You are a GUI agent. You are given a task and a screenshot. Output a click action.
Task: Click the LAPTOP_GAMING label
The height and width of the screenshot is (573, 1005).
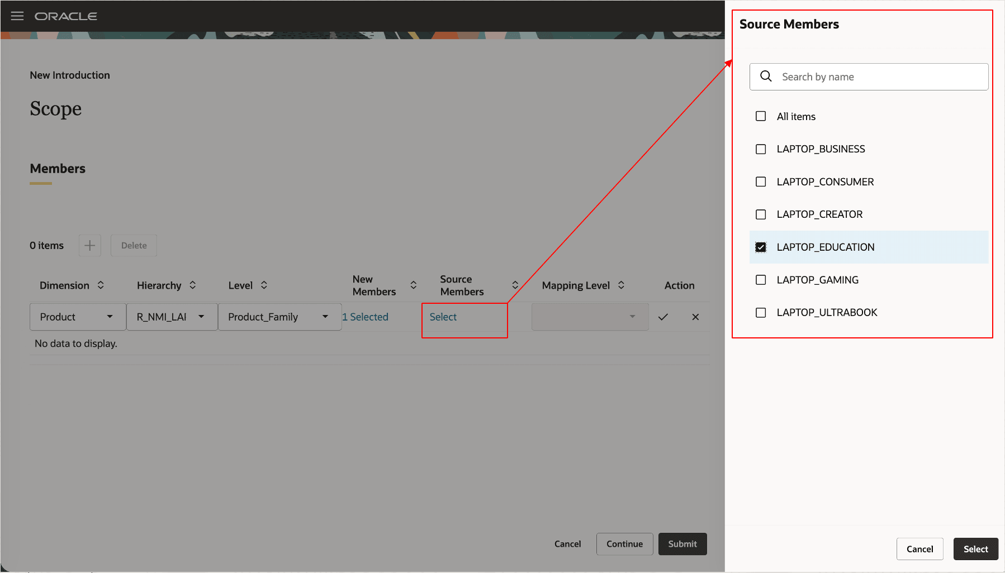coord(817,280)
